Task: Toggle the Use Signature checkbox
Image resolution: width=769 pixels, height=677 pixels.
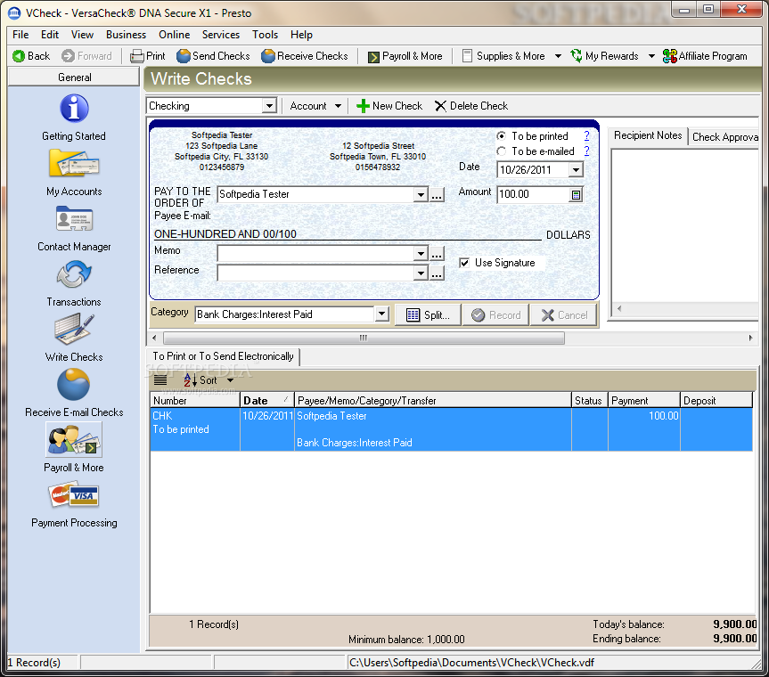Action: click(464, 263)
